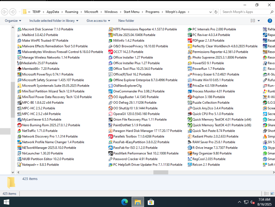Refresh the current folder view
Image resolution: width=275 pixels, height=207 pixels.
[x=216, y=12]
